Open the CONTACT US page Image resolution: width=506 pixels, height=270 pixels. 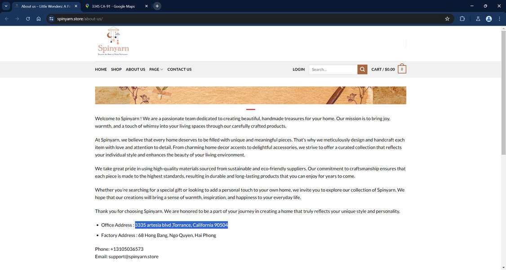coord(179,69)
